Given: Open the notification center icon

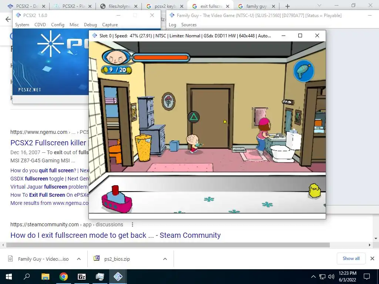Looking at the screenshot, I should click(x=367, y=277).
